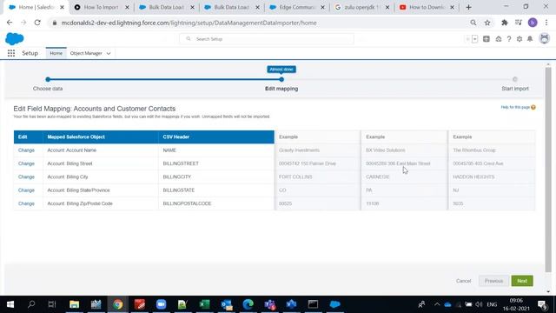Open the Salesforce Data Loader taskbar icon
Screen dimensions: 556x313
(x=334, y=304)
